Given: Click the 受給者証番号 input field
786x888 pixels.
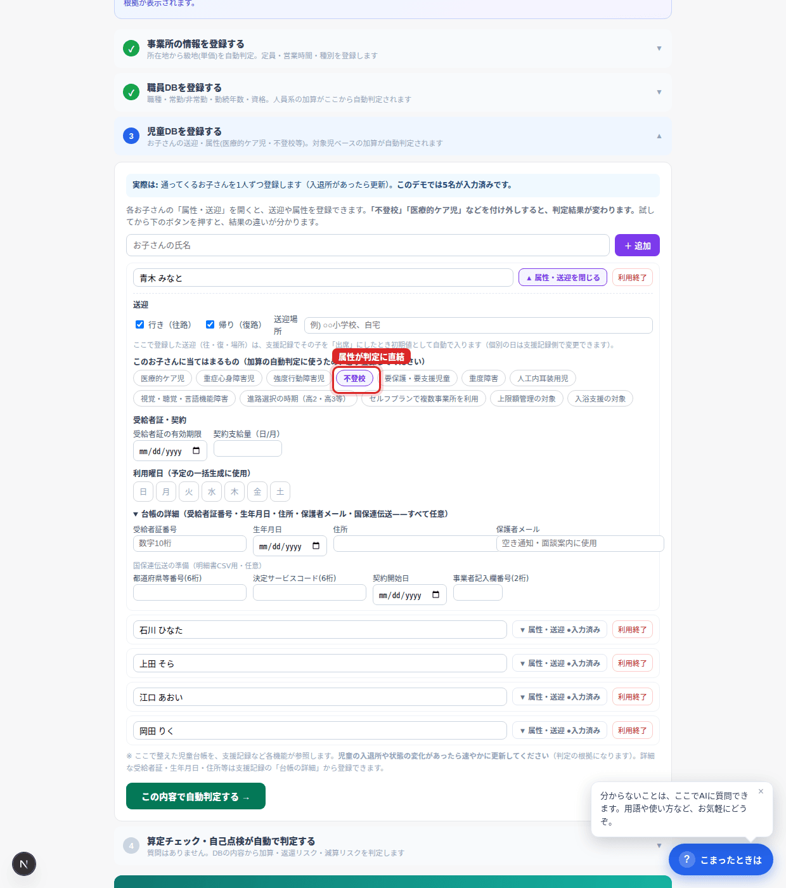Looking at the screenshot, I should (190, 544).
